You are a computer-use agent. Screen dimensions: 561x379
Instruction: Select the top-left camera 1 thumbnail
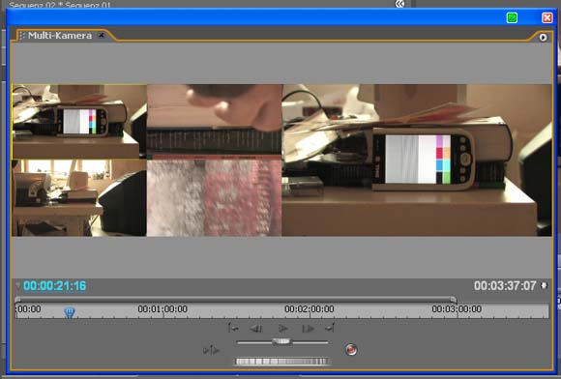79,121
